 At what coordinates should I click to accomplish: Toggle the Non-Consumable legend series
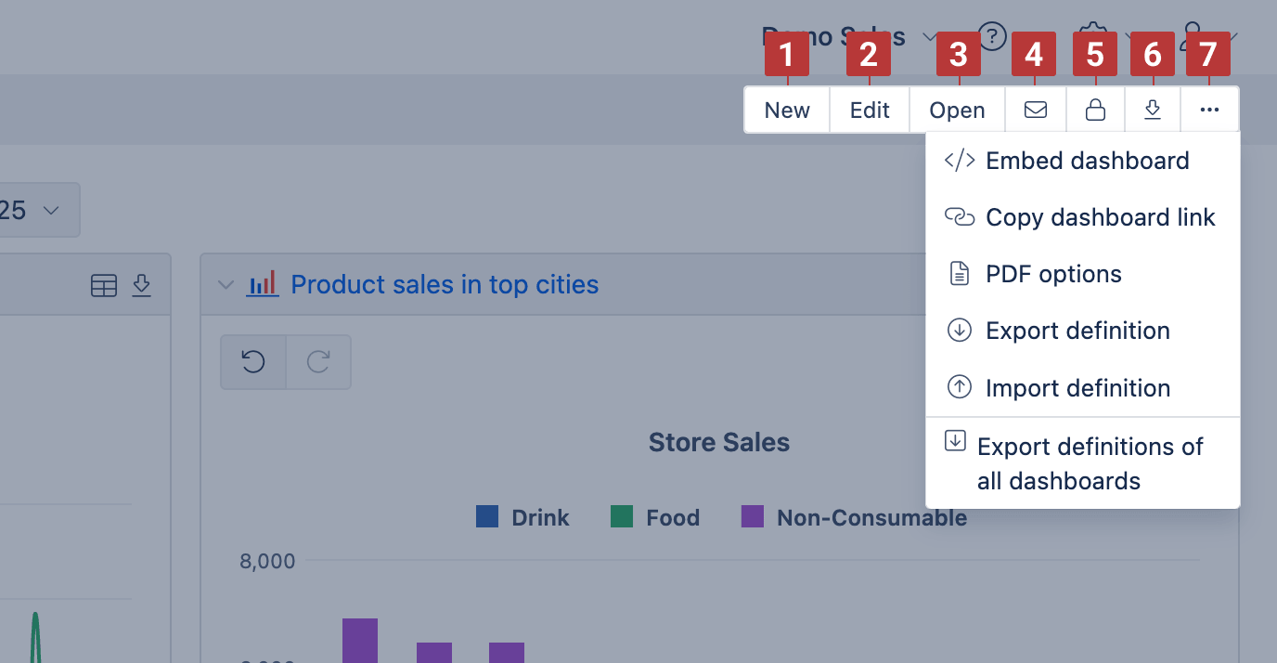click(854, 517)
